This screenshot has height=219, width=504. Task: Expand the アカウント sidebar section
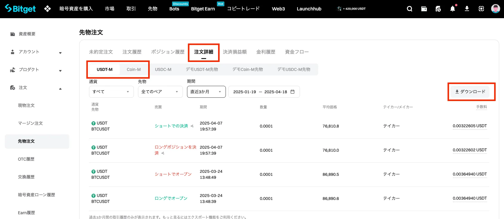pyautogui.click(x=36, y=52)
